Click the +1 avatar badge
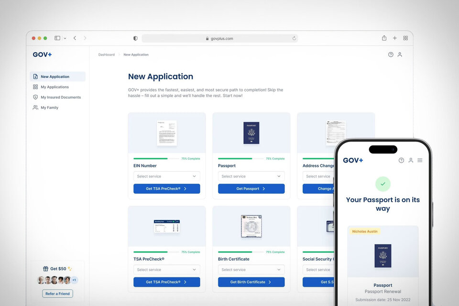Viewport: 459px width, 306px height. 75,280
